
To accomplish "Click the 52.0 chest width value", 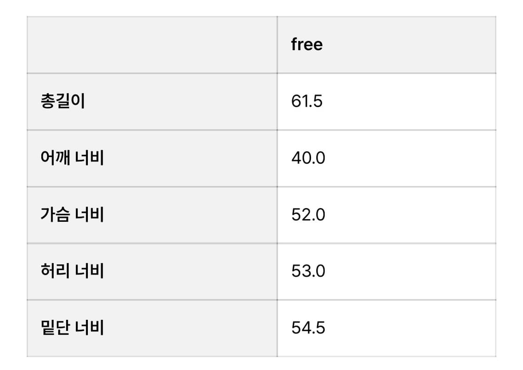I will 308,215.
